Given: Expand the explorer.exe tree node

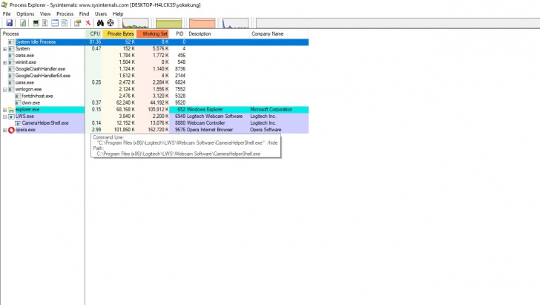Looking at the screenshot, I should [4, 110].
